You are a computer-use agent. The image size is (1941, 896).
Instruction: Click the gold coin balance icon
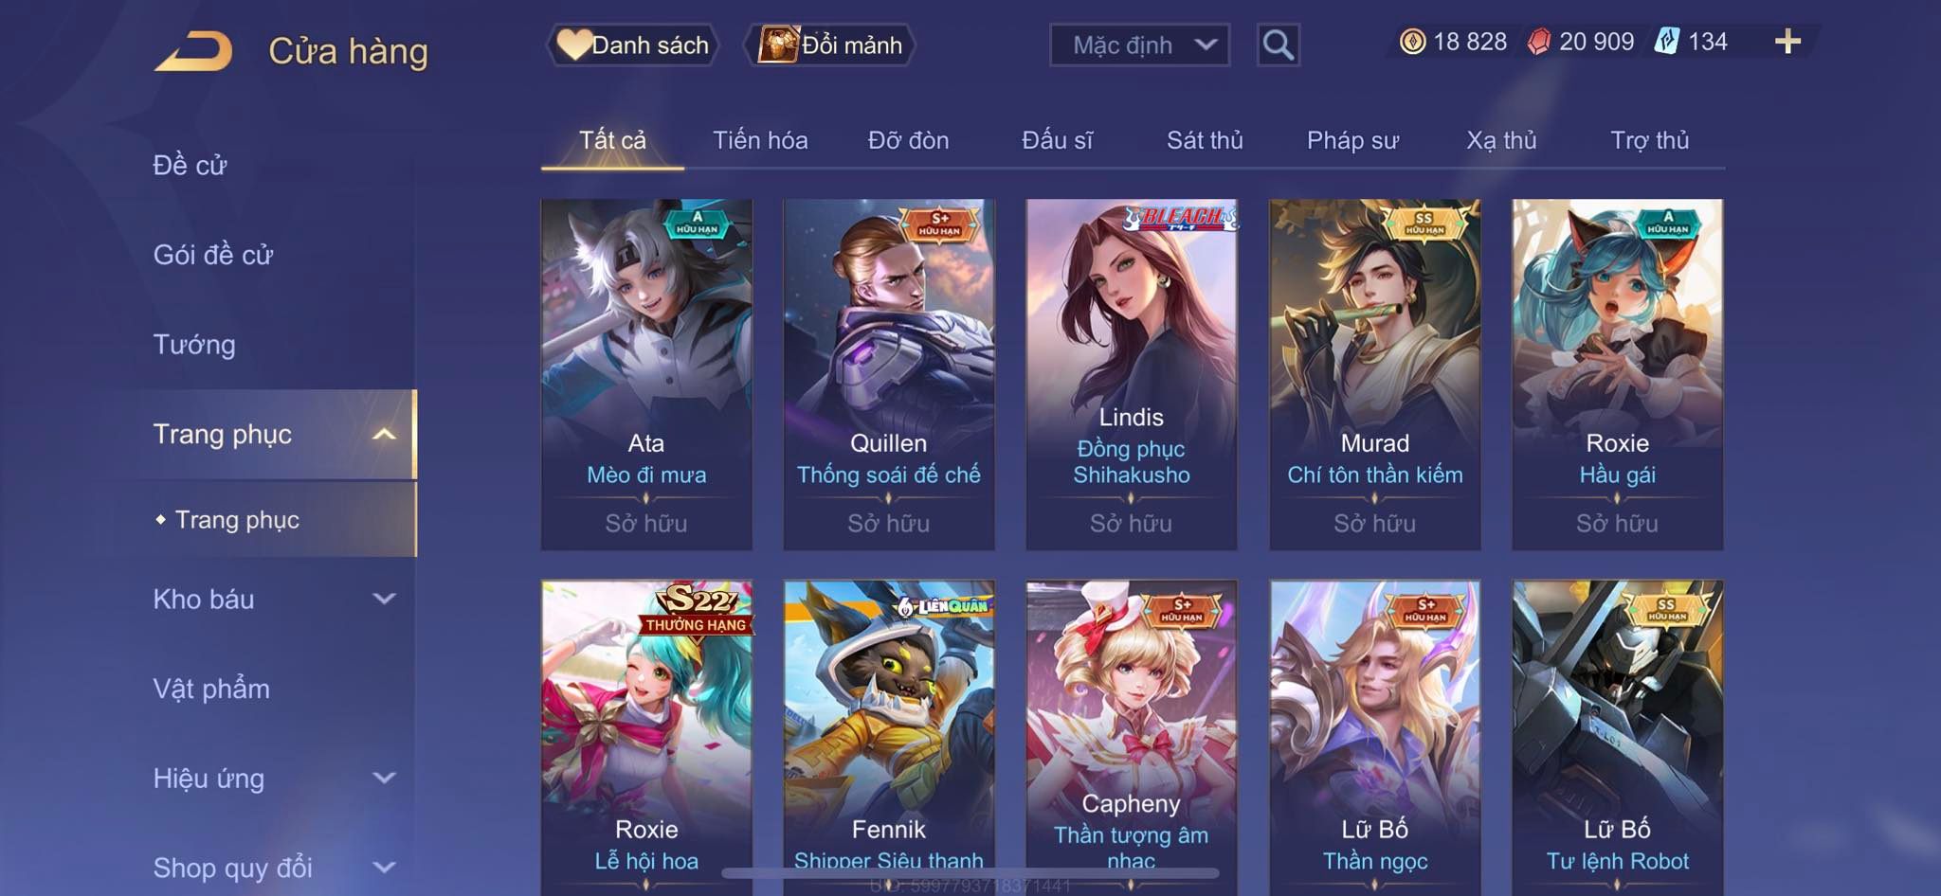(x=1412, y=42)
